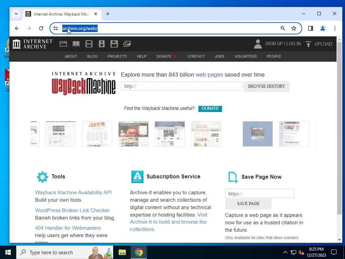Screen dimensions: 345x259
Task: Click Chrome icon in taskbar
Action: 138,252
